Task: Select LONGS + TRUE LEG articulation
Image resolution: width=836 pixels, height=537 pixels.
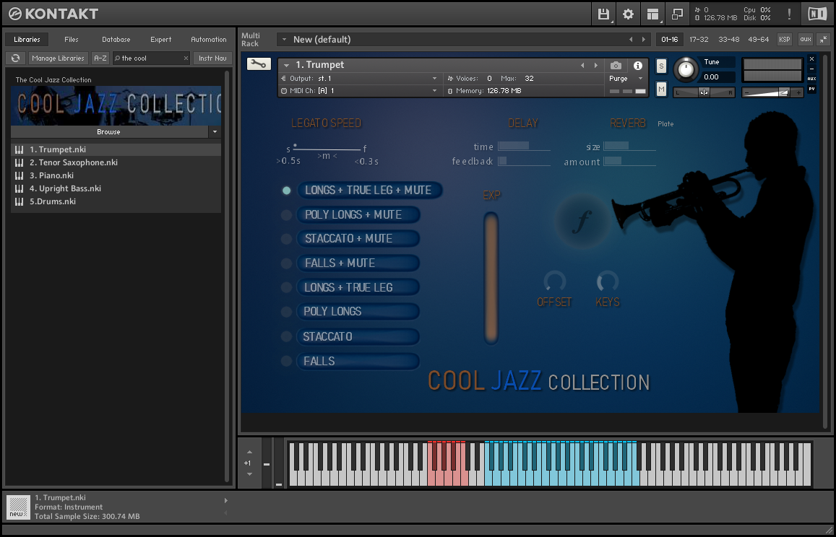Action: click(358, 288)
